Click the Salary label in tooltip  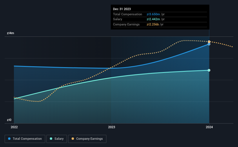point(117,19)
